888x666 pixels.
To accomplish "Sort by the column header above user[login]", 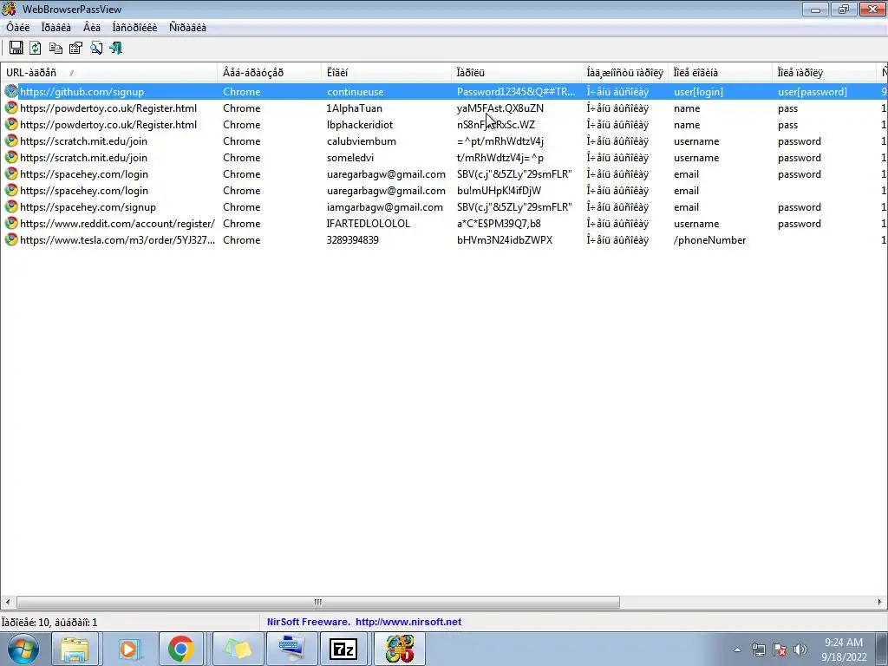I will point(720,73).
